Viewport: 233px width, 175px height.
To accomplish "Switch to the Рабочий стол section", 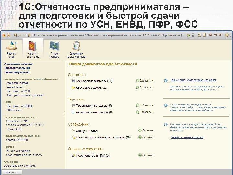I will click(x=12, y=49).
